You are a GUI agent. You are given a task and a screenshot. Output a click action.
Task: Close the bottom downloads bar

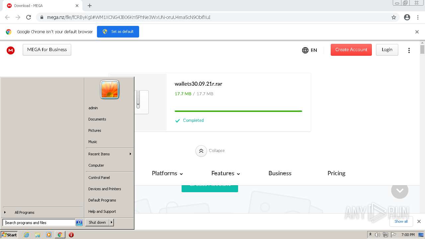tap(419, 221)
